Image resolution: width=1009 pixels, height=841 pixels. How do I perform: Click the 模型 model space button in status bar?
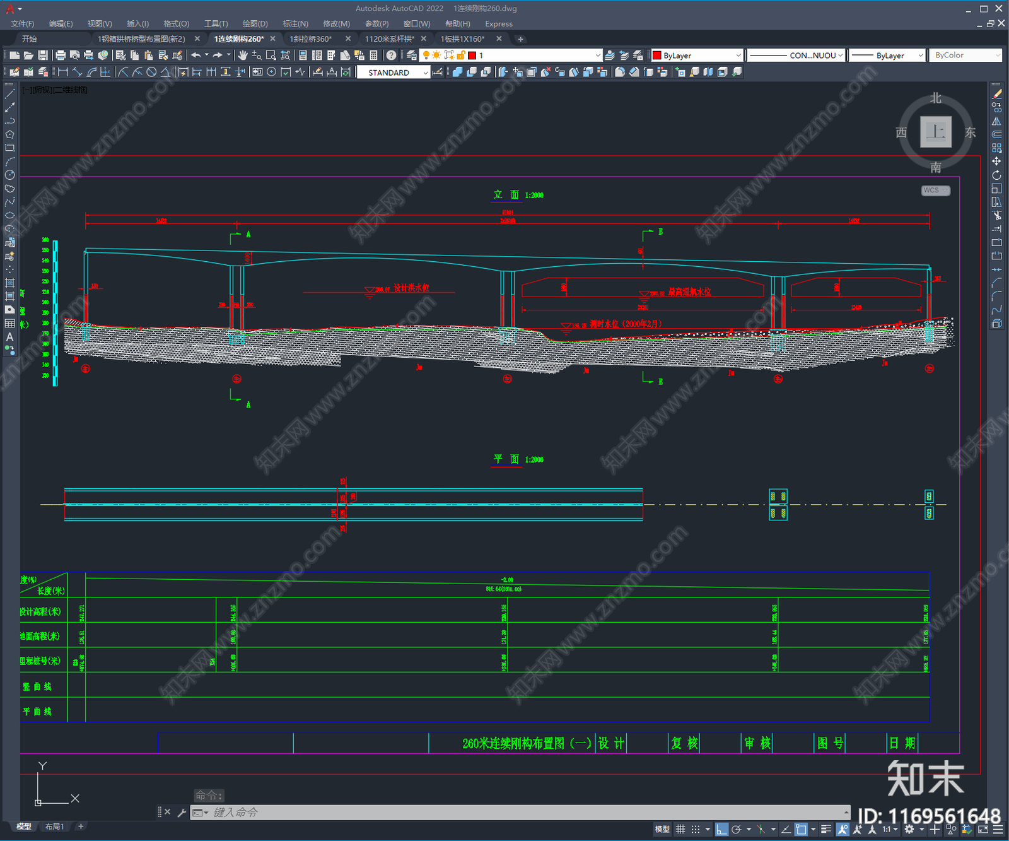coord(662,829)
